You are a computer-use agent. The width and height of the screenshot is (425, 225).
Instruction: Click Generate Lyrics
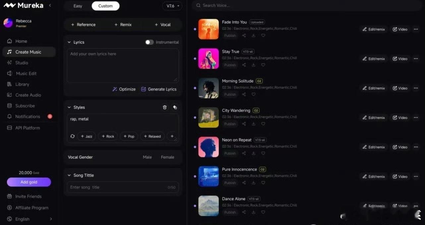coord(159,89)
